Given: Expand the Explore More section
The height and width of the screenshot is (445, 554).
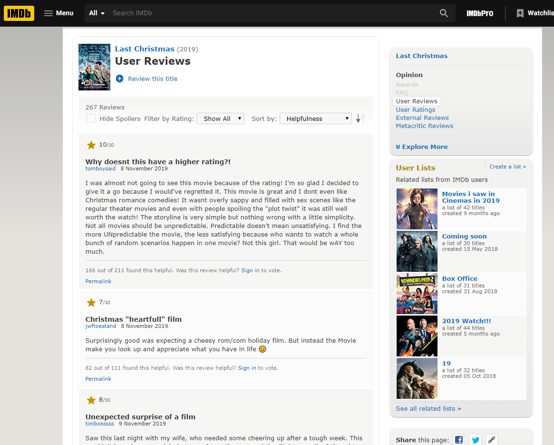Looking at the screenshot, I should click(x=421, y=147).
